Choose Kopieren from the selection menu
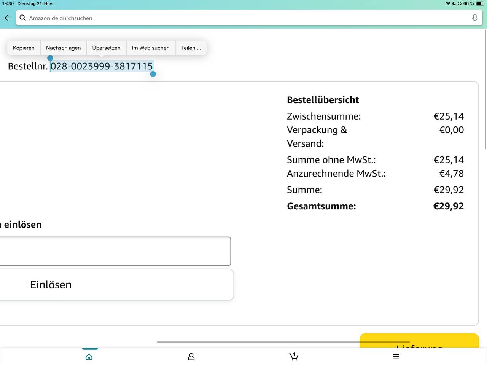The image size is (487, 365). tap(24, 48)
